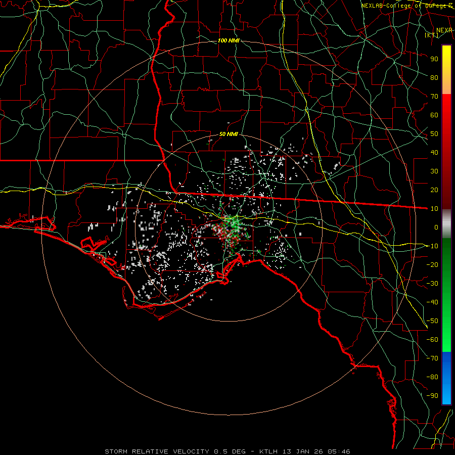Screen dimensions: 455x455
Task: Select the positive "20" scale value
Action: click(434, 190)
